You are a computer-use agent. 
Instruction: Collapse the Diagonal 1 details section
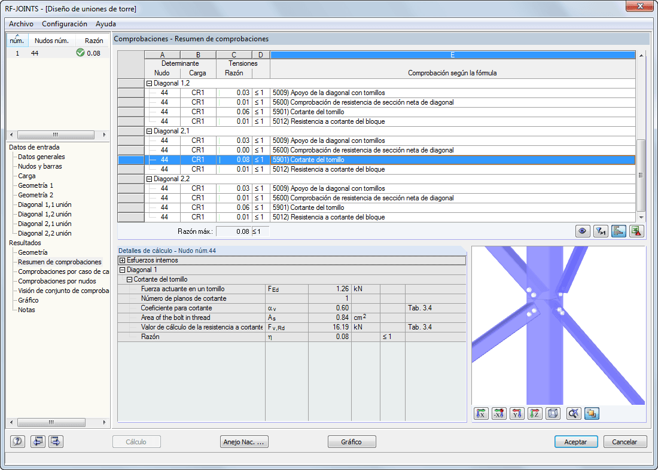click(x=123, y=270)
